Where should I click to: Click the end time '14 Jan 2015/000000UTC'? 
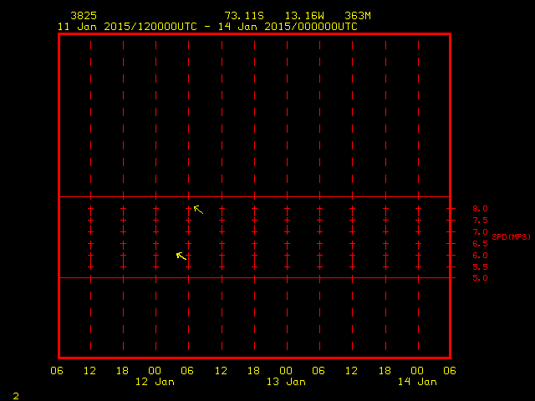[x=288, y=27]
